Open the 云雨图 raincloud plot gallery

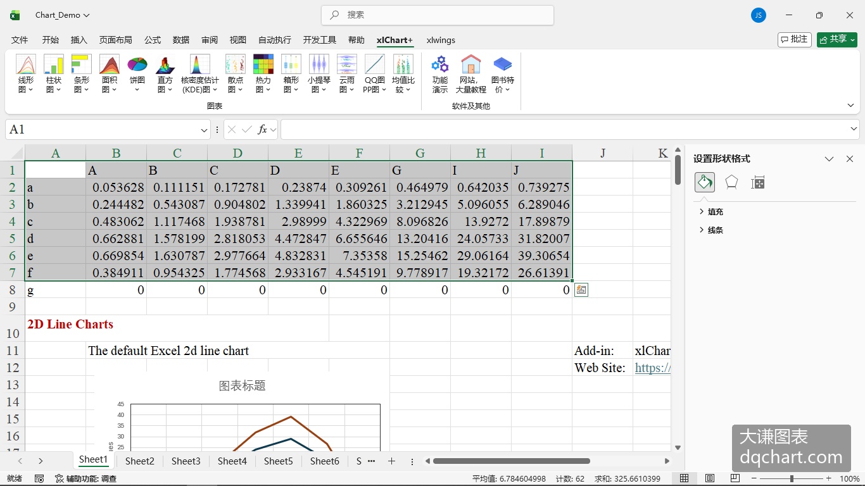347,74
